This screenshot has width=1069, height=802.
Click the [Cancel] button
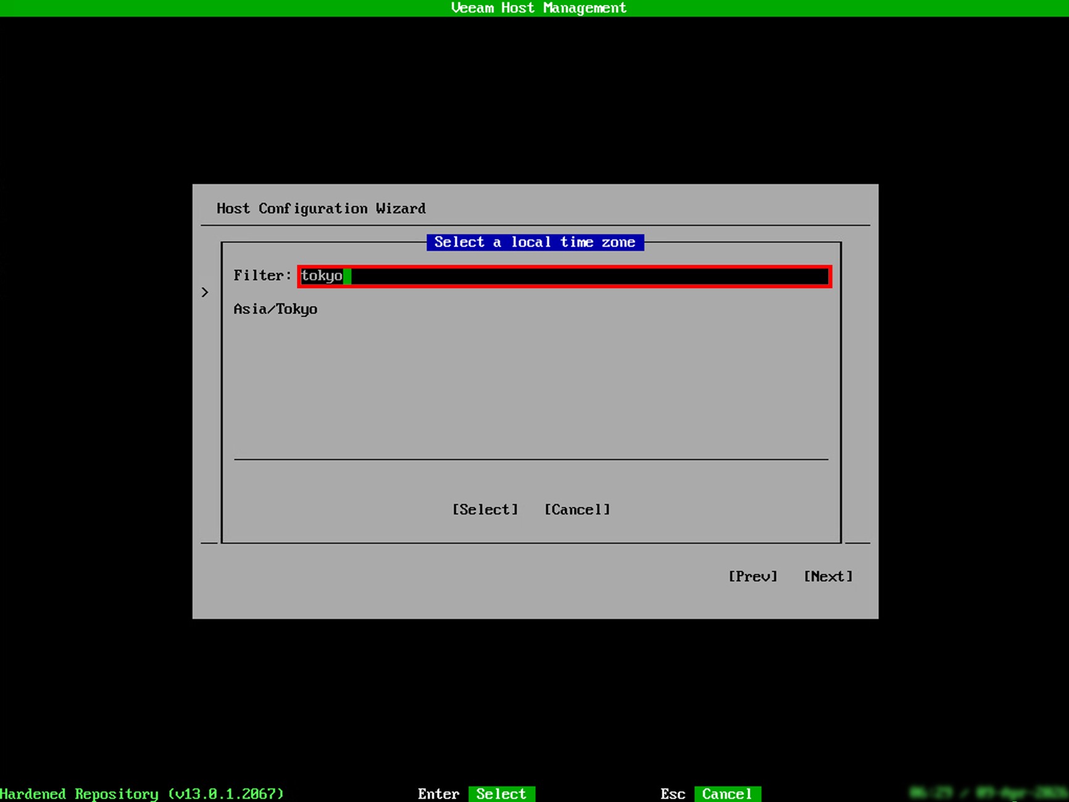point(576,509)
